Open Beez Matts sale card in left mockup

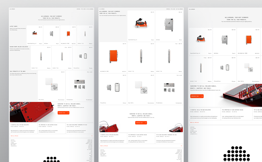[x=51, y=86]
